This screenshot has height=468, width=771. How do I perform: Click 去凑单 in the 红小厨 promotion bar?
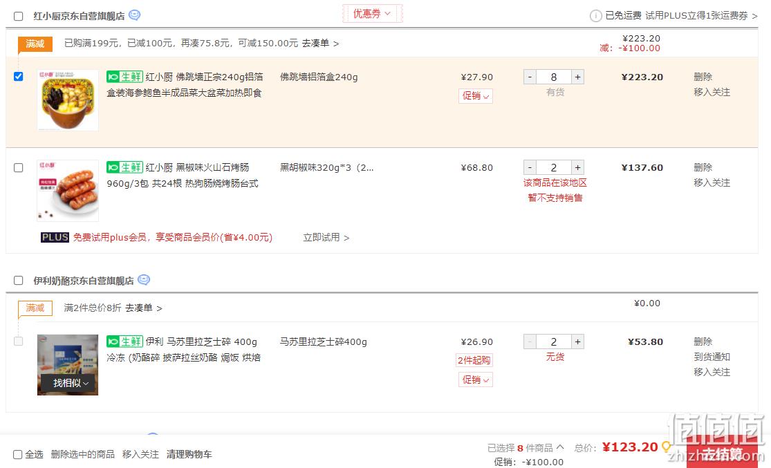tap(320, 44)
